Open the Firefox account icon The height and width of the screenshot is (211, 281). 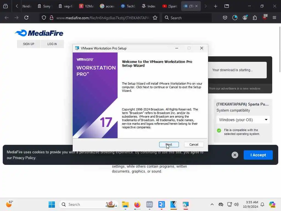tap(245, 18)
